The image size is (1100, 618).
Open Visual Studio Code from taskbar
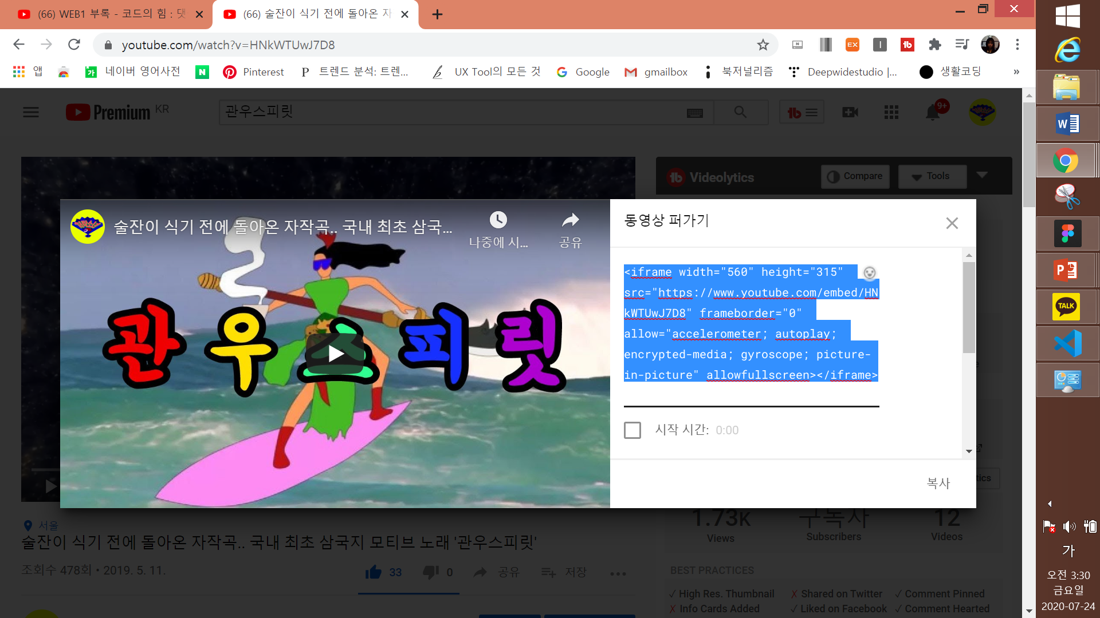pyautogui.click(x=1067, y=343)
